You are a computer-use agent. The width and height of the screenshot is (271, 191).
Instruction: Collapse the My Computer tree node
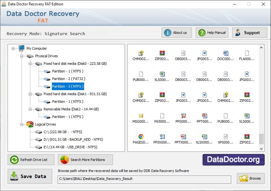click(13, 48)
